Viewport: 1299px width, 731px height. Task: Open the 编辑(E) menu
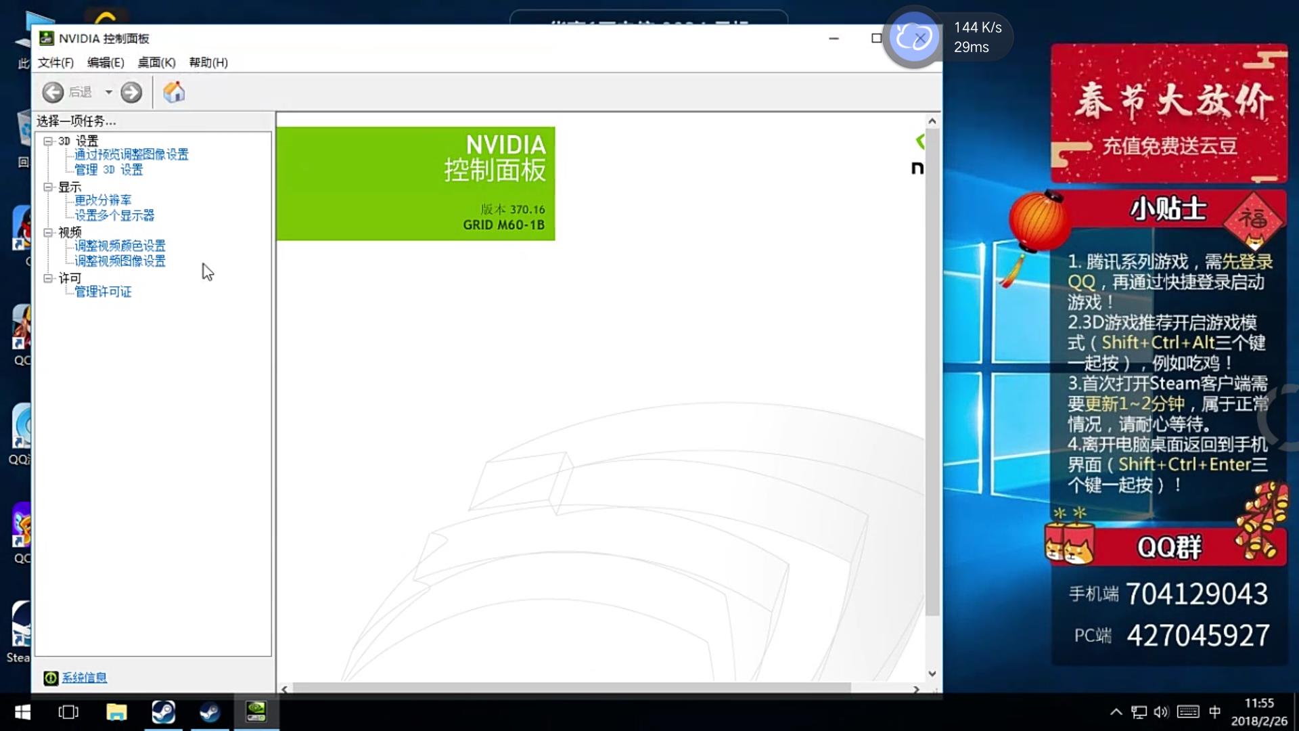coord(106,62)
